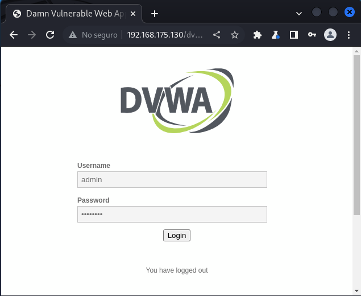The width and height of the screenshot is (361, 296).
Task: Expand the tab search dropdown
Action: (x=299, y=14)
